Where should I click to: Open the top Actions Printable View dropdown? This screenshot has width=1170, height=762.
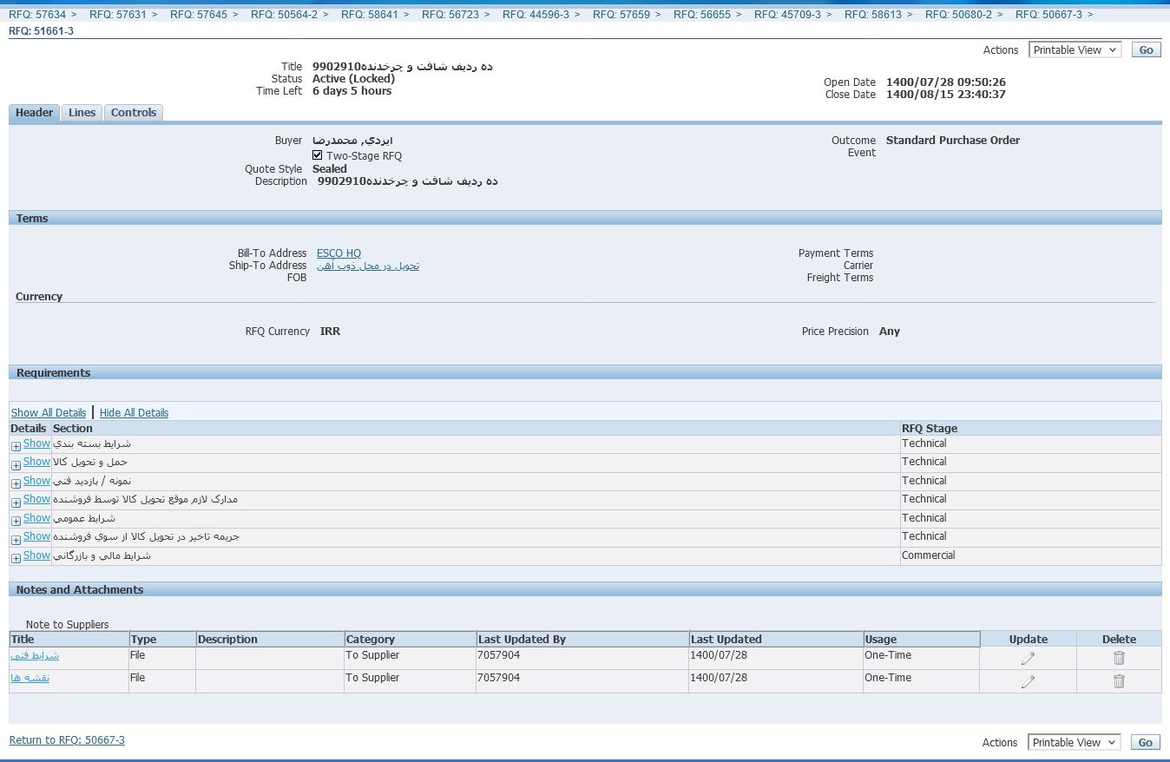1075,49
